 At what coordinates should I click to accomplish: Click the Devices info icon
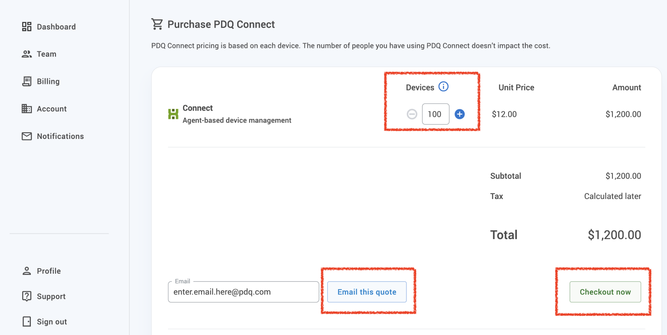pos(444,86)
